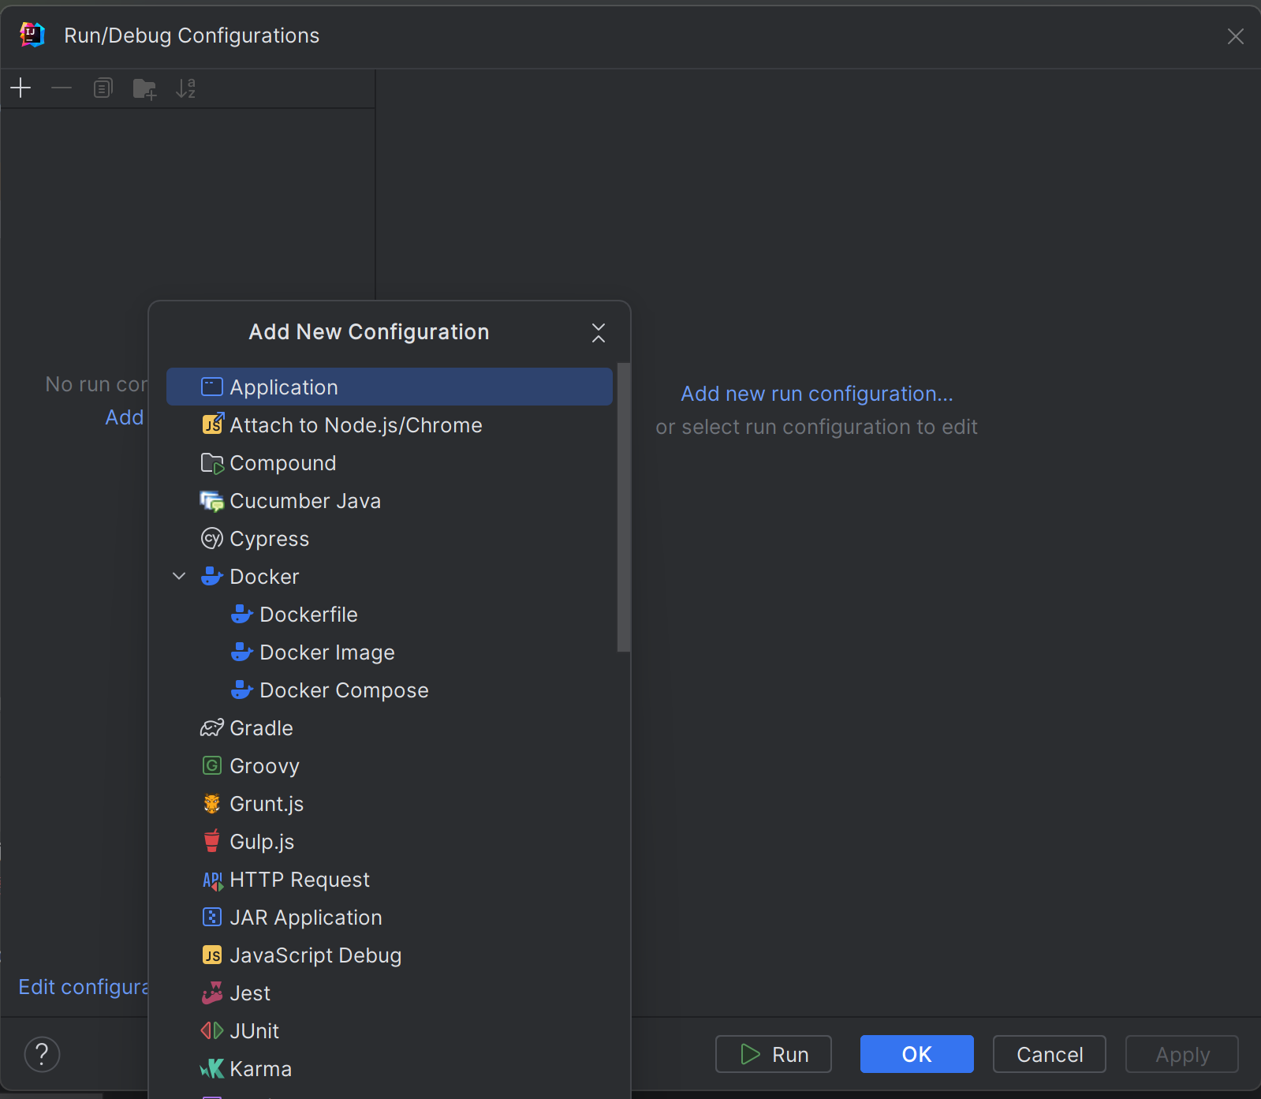The height and width of the screenshot is (1099, 1261).
Task: Click the Cancel button
Action: [x=1050, y=1054]
